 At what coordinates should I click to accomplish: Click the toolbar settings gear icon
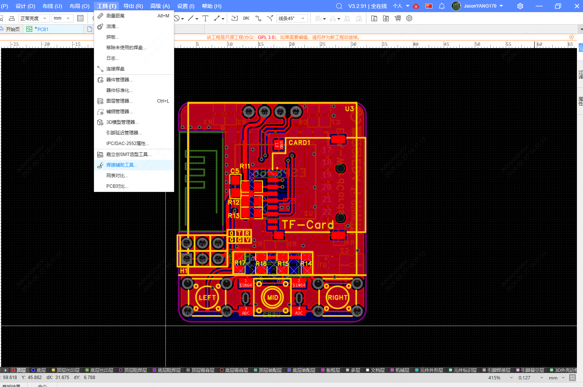tap(409, 18)
